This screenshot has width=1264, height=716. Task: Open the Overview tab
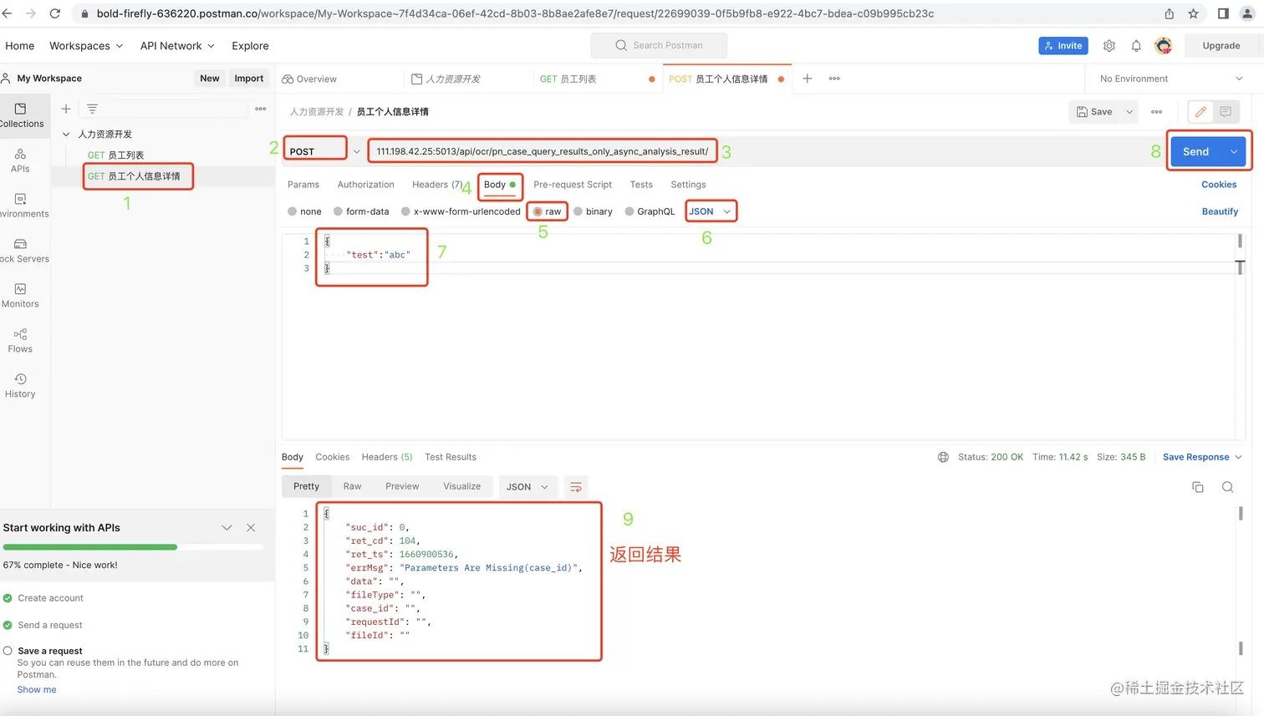pyautogui.click(x=309, y=79)
